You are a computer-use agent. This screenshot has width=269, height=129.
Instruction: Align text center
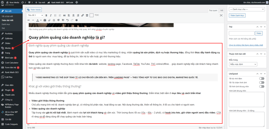click(74, 15)
